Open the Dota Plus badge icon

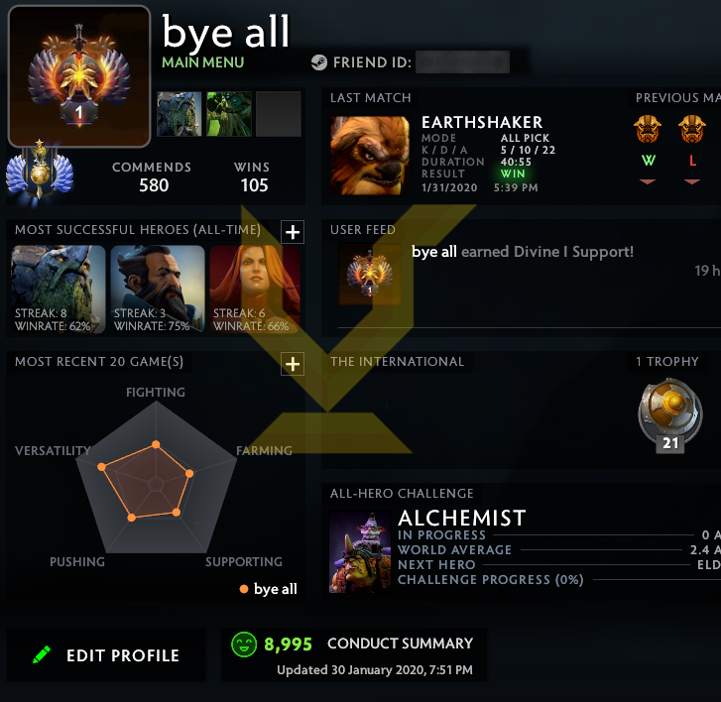tap(40, 171)
